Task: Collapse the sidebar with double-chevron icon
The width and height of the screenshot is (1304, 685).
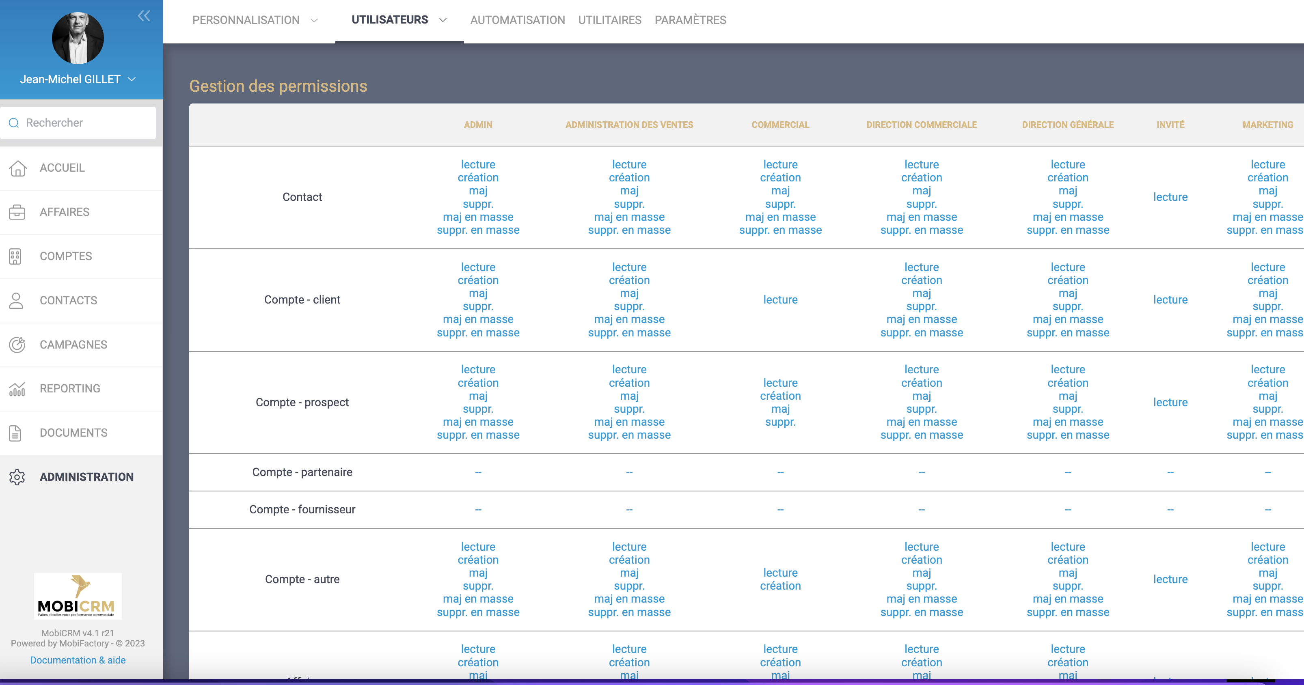Action: click(x=144, y=16)
